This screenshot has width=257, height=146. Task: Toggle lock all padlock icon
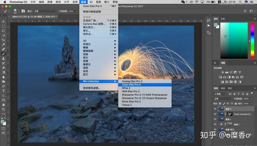(236, 104)
